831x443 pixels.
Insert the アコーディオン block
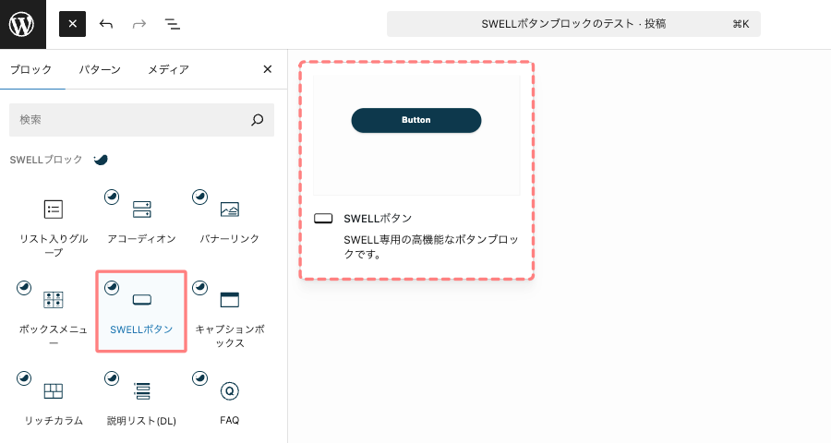click(x=141, y=219)
